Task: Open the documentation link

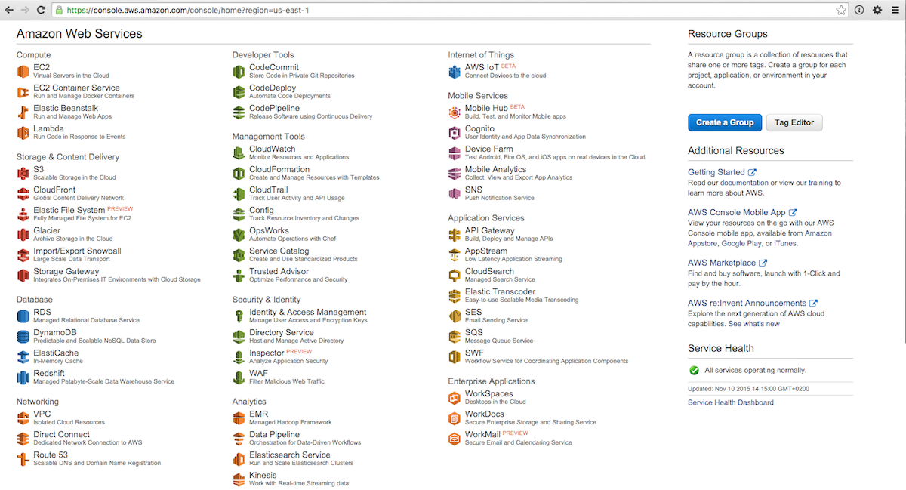Action: 744,183
